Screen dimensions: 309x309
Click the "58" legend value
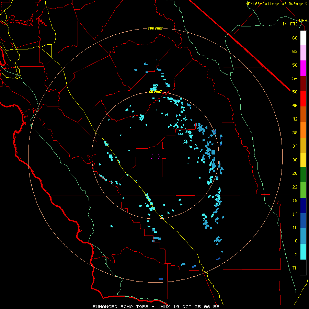coord(295,65)
